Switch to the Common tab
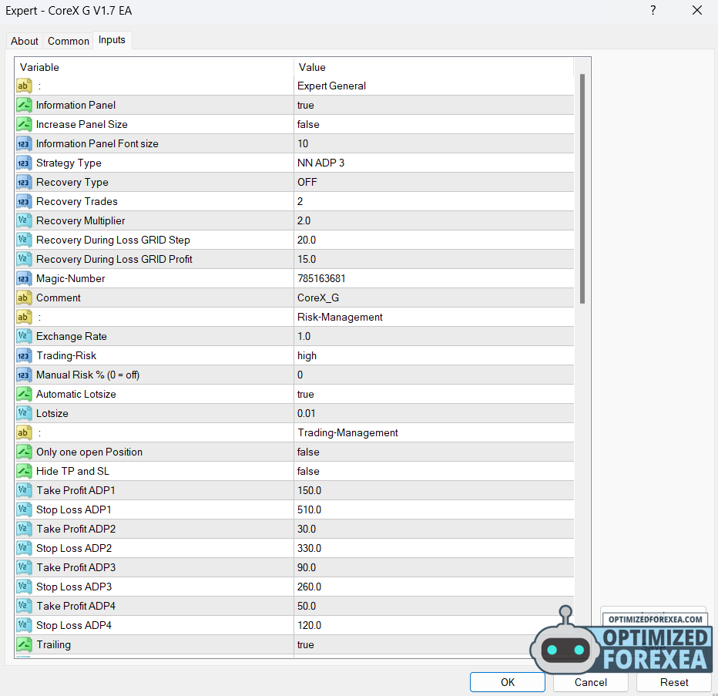 [69, 41]
